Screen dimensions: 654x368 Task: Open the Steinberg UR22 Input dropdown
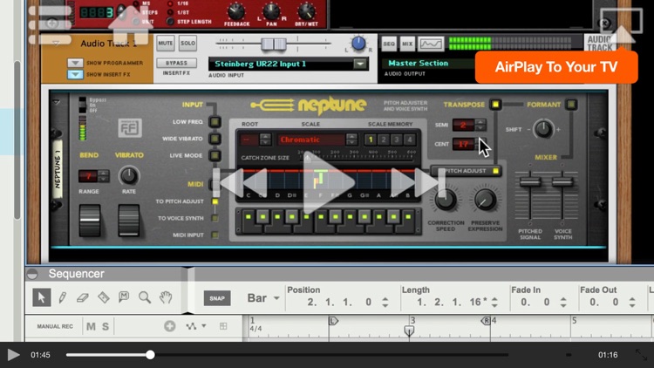point(360,64)
